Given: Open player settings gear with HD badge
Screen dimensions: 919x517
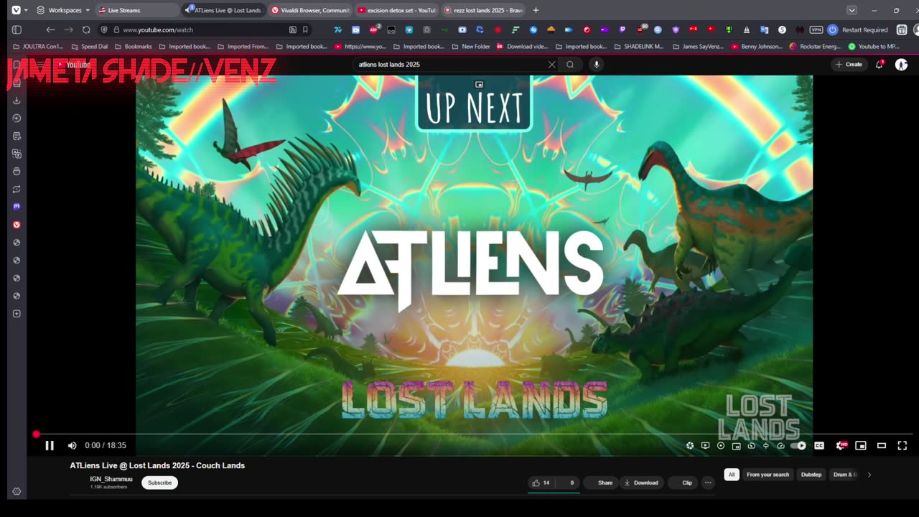Looking at the screenshot, I should pyautogui.click(x=841, y=445).
